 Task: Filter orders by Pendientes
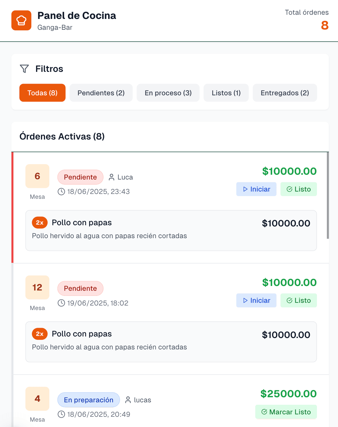[101, 93]
